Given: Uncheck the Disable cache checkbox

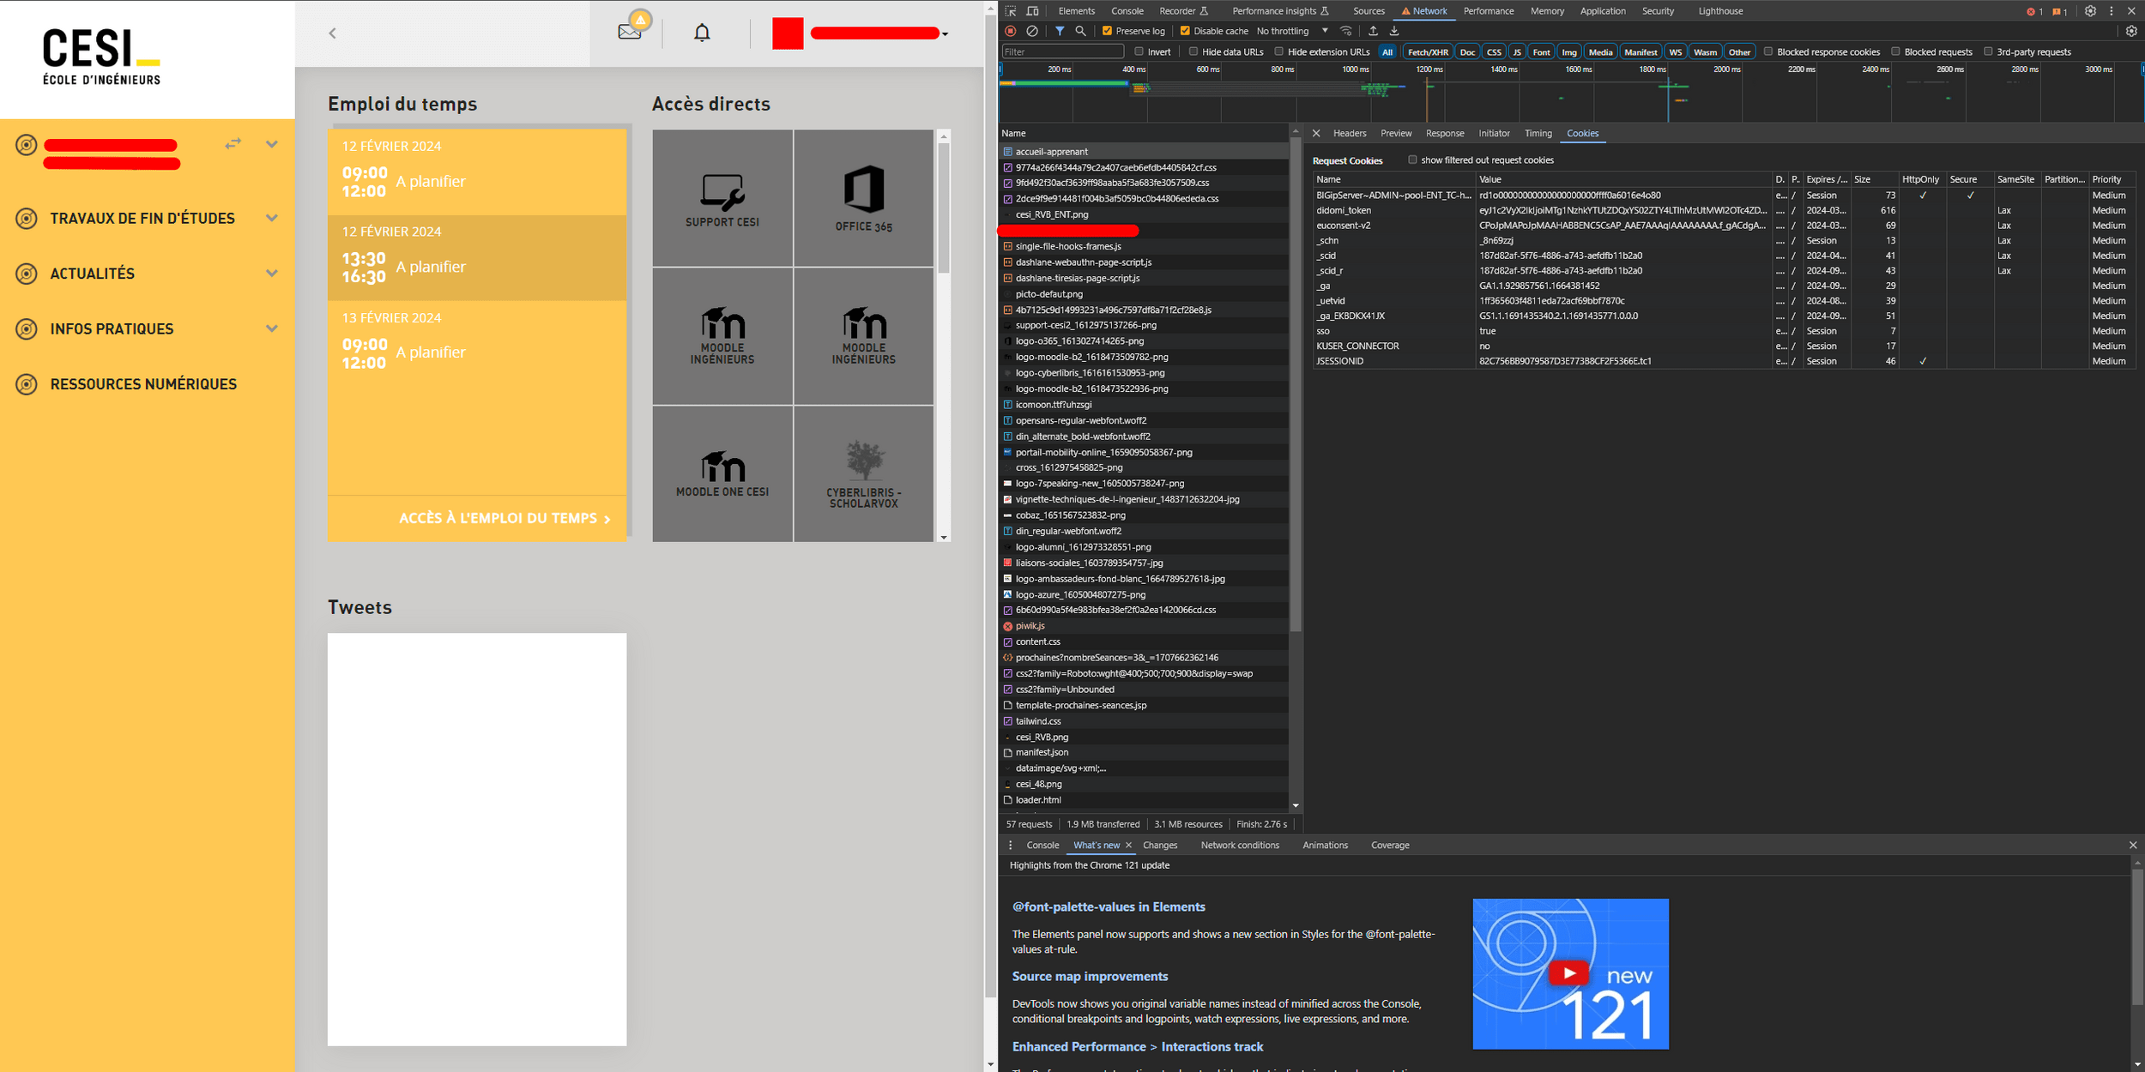Looking at the screenshot, I should click(x=1185, y=31).
